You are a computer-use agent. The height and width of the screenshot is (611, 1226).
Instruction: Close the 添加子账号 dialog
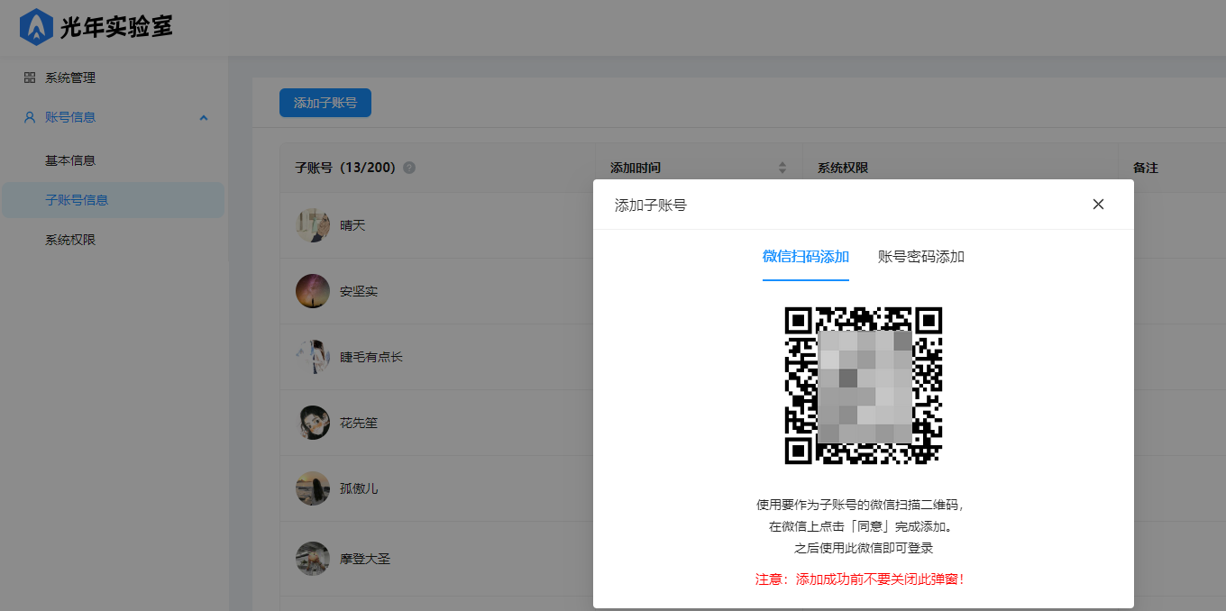pyautogui.click(x=1098, y=205)
